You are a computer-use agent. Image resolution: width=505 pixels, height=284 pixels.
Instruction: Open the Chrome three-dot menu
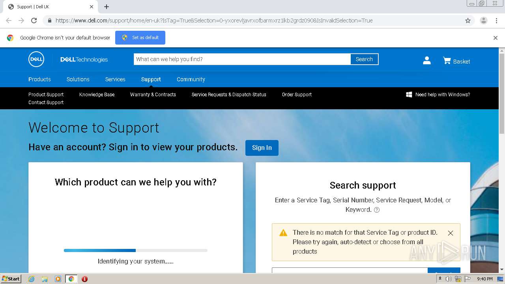[x=496, y=21]
